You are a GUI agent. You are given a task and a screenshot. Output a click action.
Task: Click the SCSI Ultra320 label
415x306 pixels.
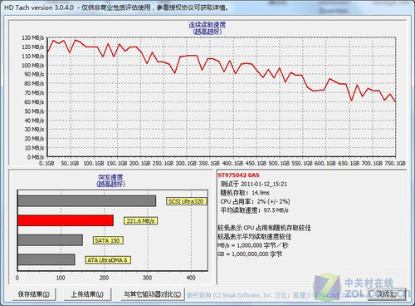tap(186, 201)
